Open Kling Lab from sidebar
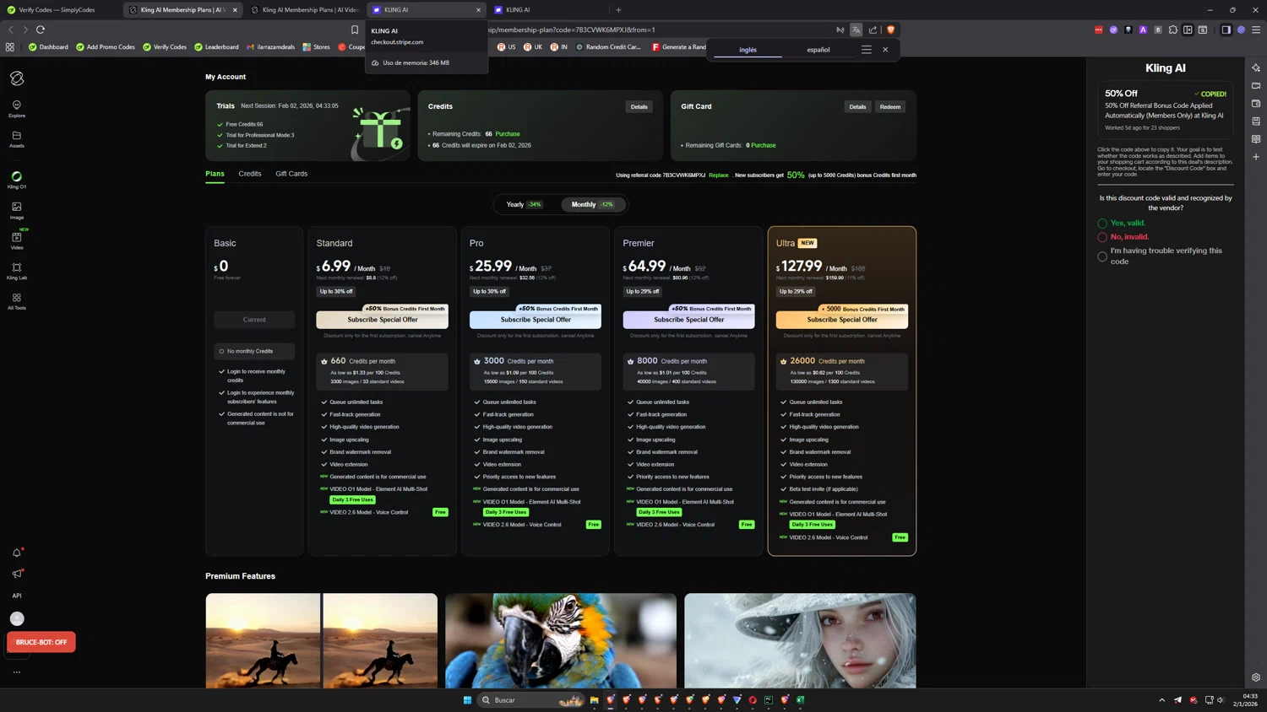Screen dimensions: 1267x712 click(x=17, y=271)
